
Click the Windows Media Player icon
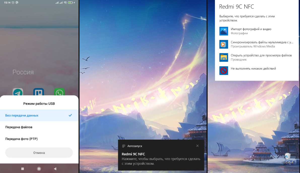[224, 44]
